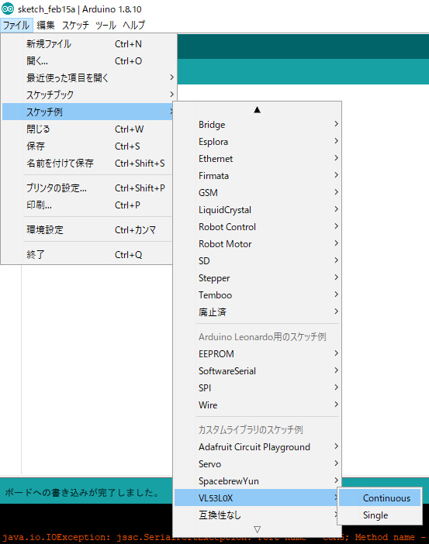Expand the スケッチブック submenu
Image resolution: width=429 pixels, height=544 pixels.
(87, 95)
